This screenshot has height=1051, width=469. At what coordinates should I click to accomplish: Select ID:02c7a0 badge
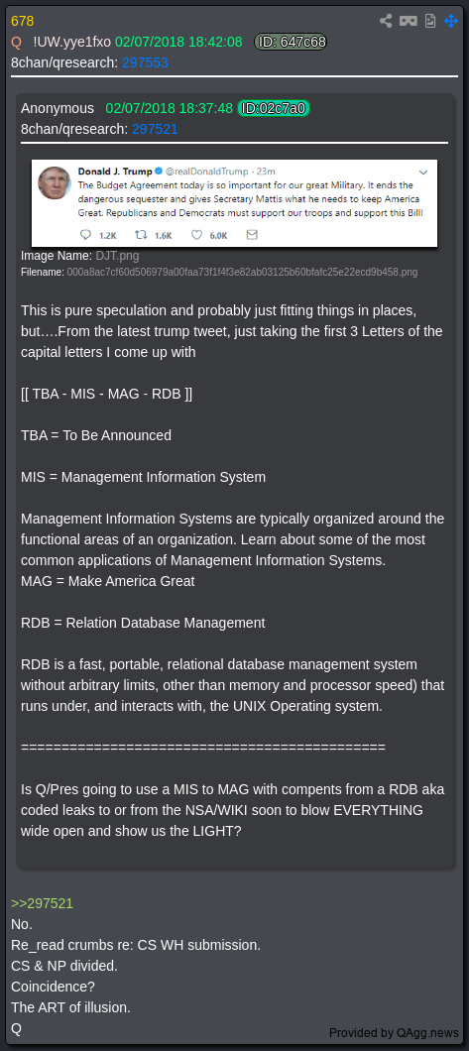click(x=274, y=109)
